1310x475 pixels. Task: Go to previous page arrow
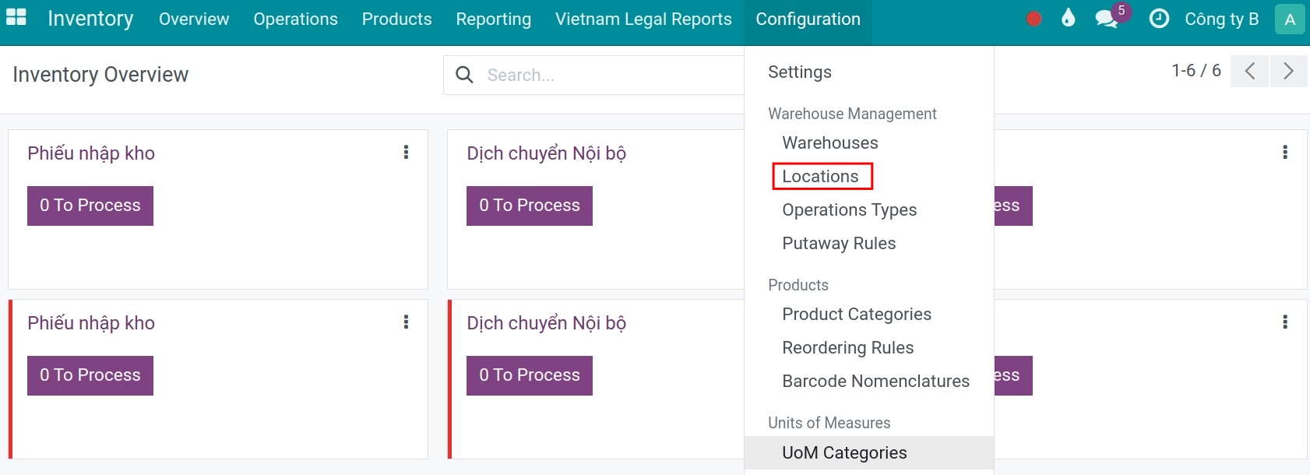point(1250,71)
